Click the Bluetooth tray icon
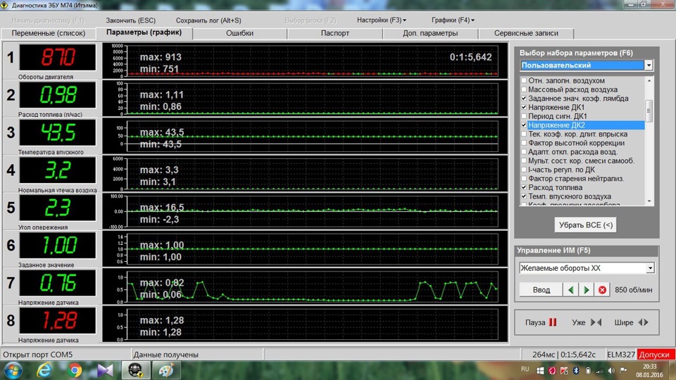The width and height of the screenshot is (676, 380). 576,370
